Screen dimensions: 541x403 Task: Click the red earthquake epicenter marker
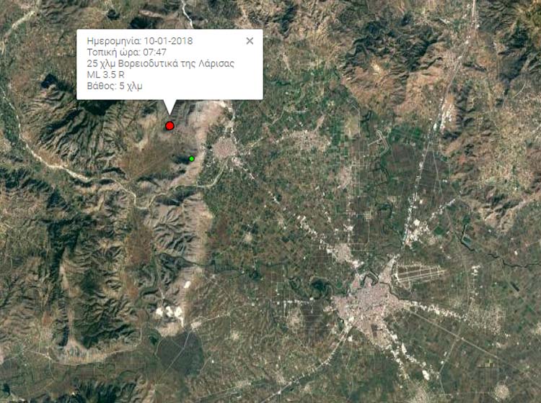click(170, 126)
